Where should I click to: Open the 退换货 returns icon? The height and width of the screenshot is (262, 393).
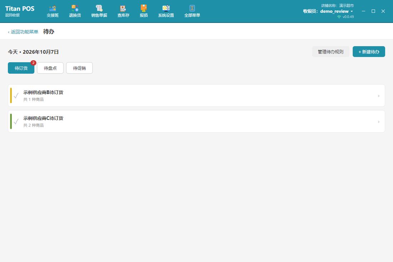(x=75, y=11)
